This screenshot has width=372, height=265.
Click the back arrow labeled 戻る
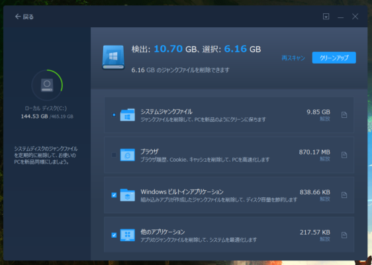tap(24, 17)
